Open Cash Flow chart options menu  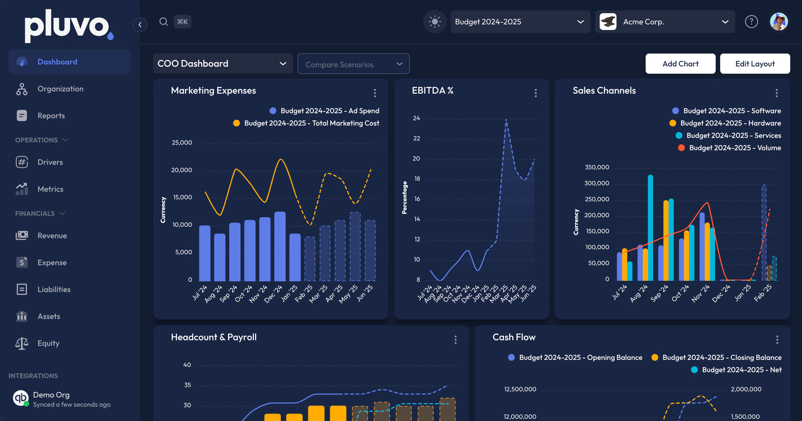(x=777, y=340)
